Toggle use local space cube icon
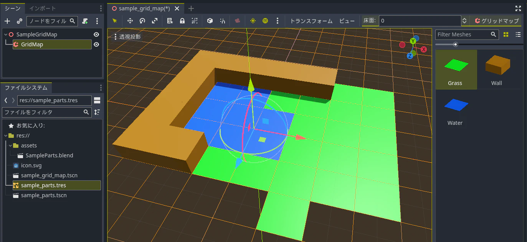The height and width of the screenshot is (242, 527). tap(210, 21)
